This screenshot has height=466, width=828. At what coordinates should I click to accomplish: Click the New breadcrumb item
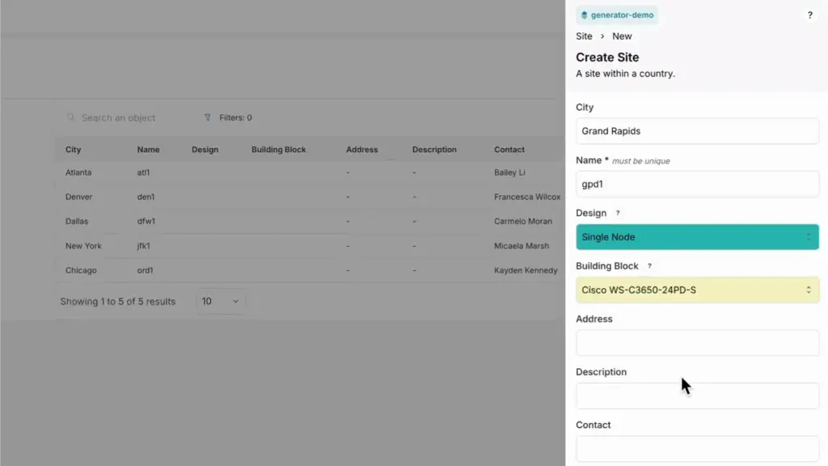[622, 36]
